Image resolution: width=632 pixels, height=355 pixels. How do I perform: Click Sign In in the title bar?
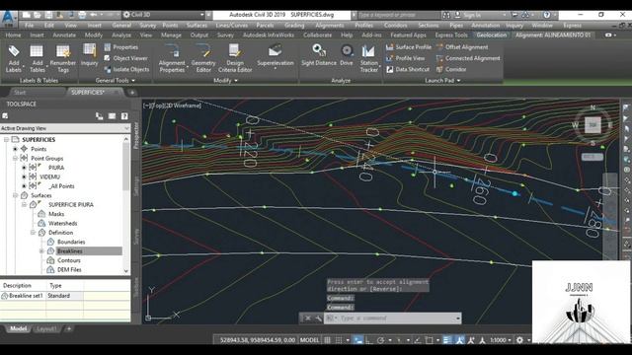click(x=472, y=15)
